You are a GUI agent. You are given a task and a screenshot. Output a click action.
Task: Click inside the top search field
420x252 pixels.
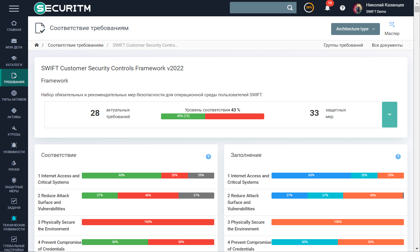click(260, 8)
